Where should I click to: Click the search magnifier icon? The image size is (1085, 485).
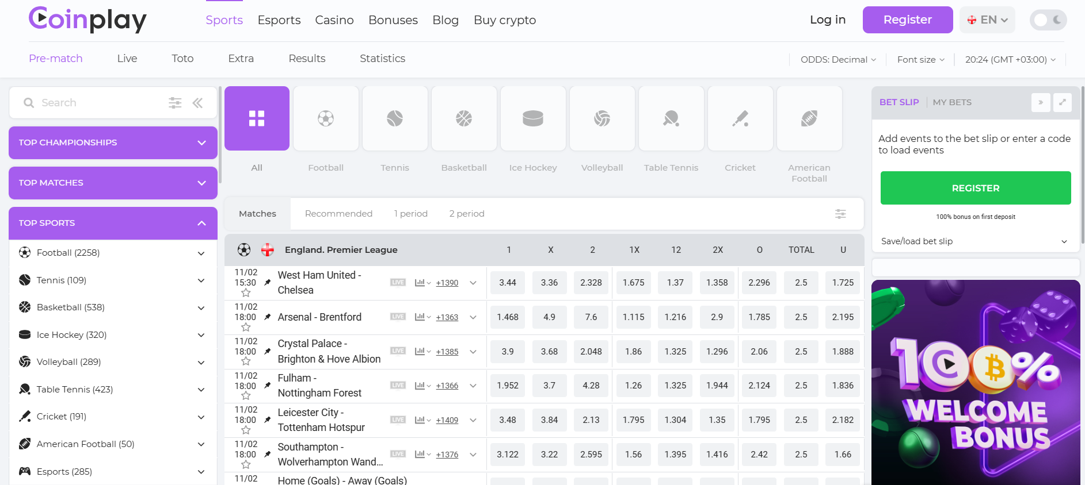[x=28, y=103]
